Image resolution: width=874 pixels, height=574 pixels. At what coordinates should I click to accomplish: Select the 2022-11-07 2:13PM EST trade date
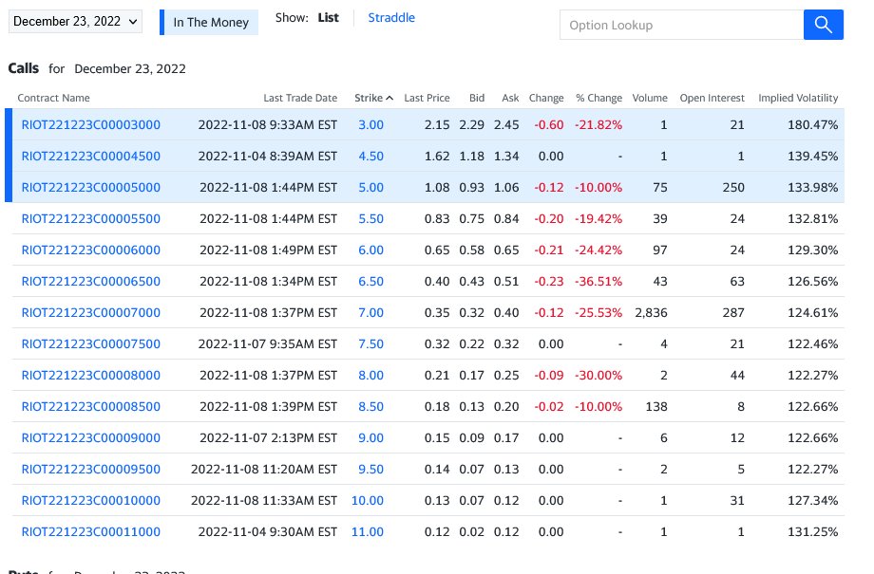click(269, 437)
